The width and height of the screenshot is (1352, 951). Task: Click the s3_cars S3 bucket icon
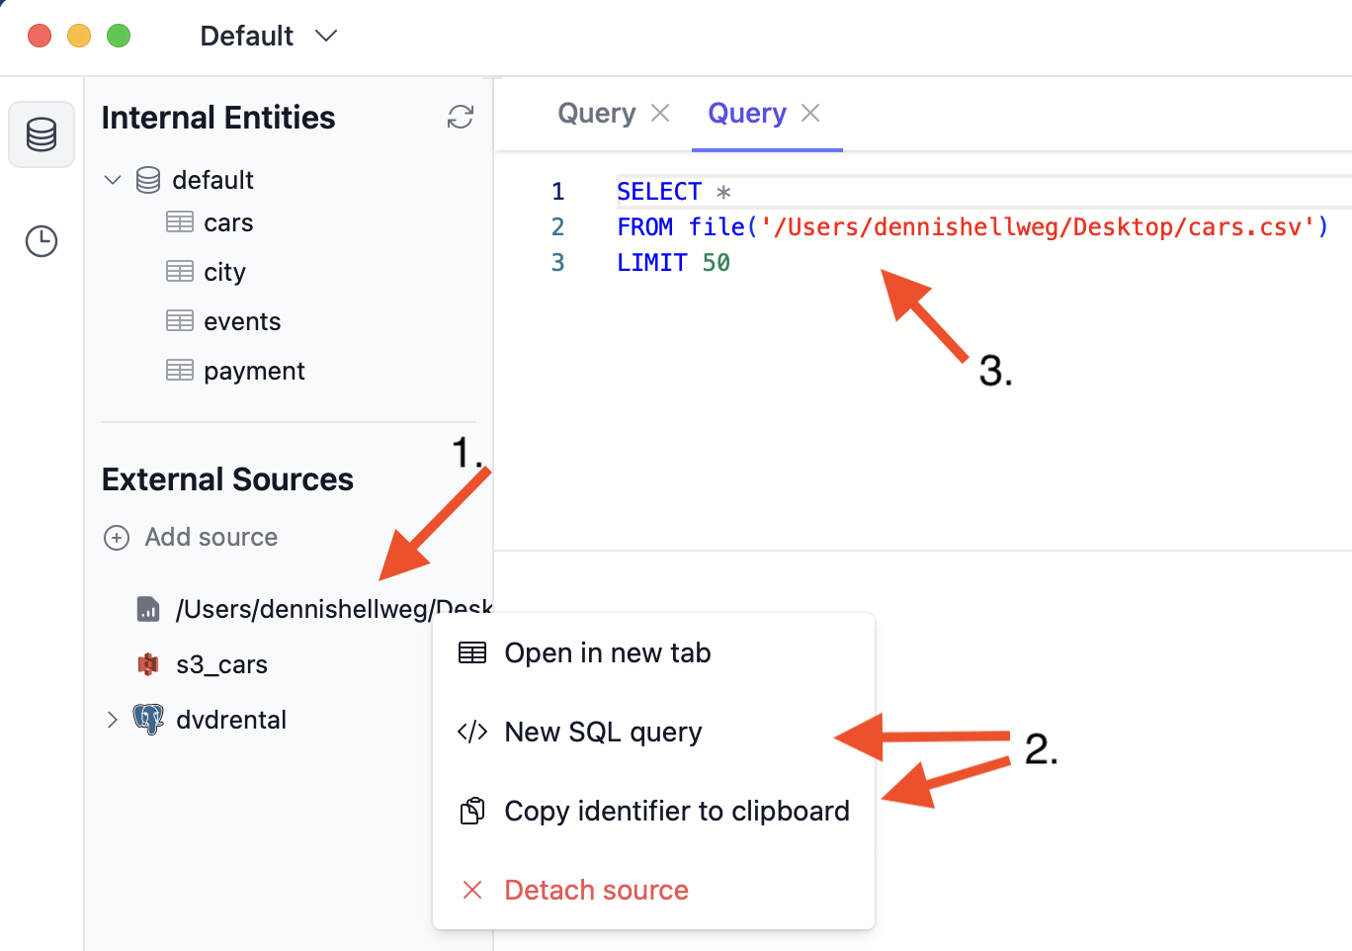tap(148, 664)
